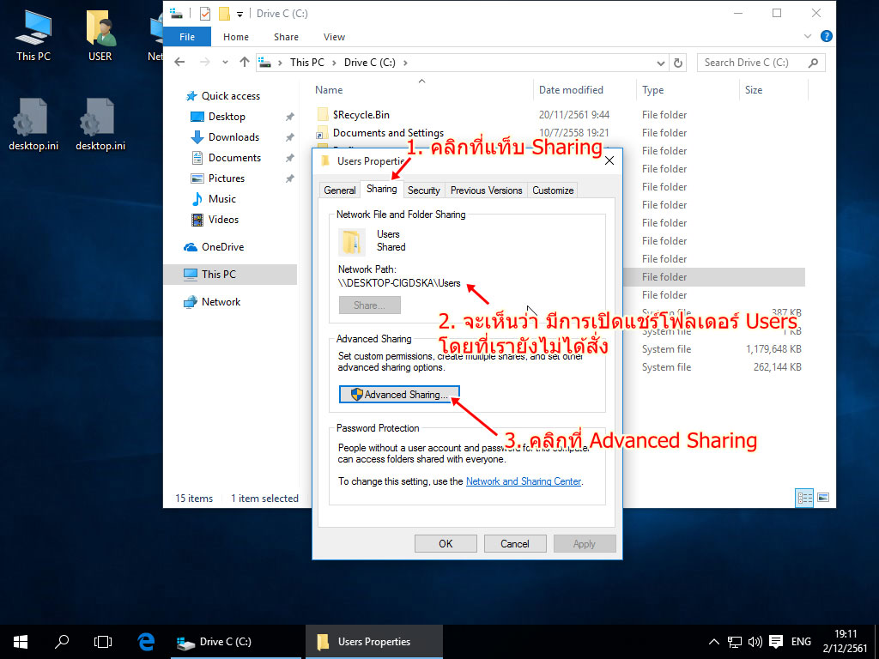Select Downloads in the navigation pane

(x=233, y=137)
